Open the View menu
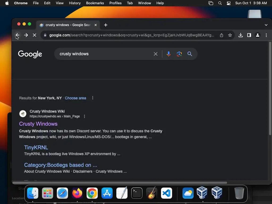Viewport: 272px width, 204px height. tap(60, 3)
